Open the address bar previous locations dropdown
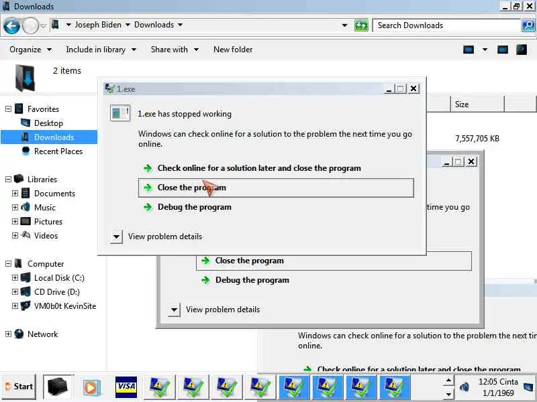537x402 pixels. 344,25
